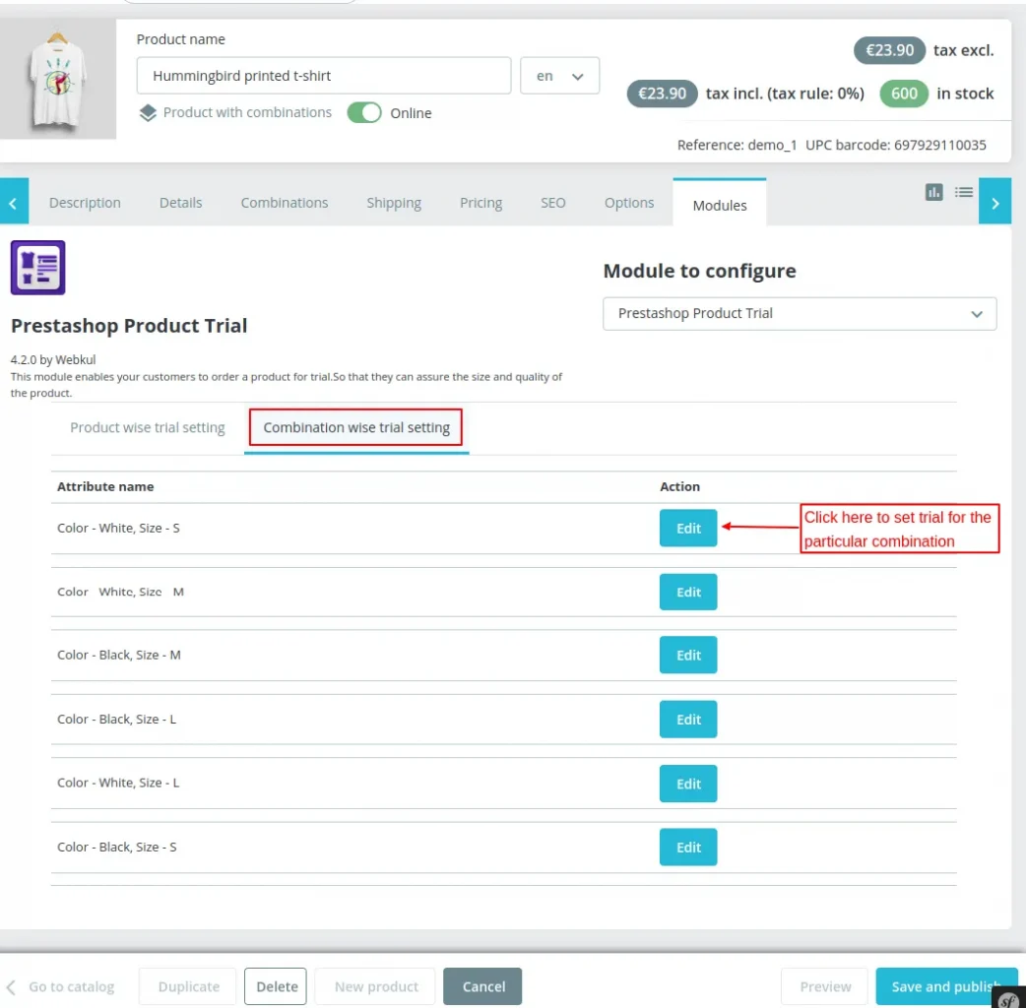Switch to the Options tab

(x=629, y=203)
